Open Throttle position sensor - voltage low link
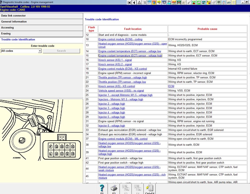Viewport: 250px width, 194px height. [122, 82]
